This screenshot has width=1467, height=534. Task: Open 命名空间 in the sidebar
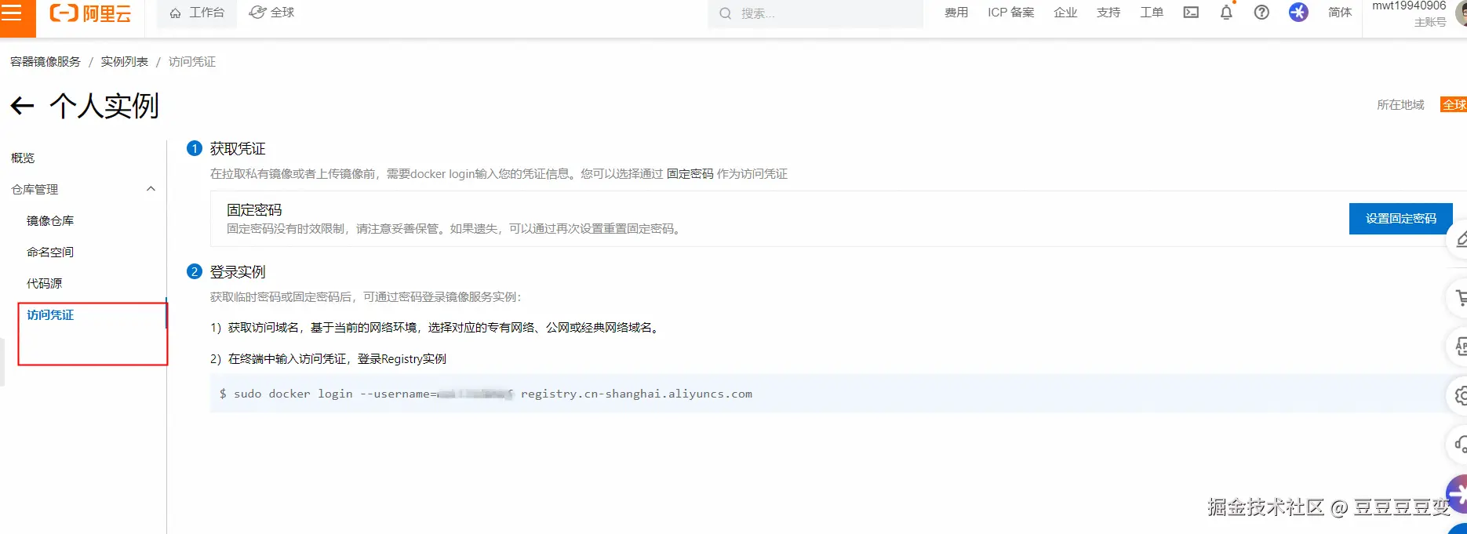[50, 252]
